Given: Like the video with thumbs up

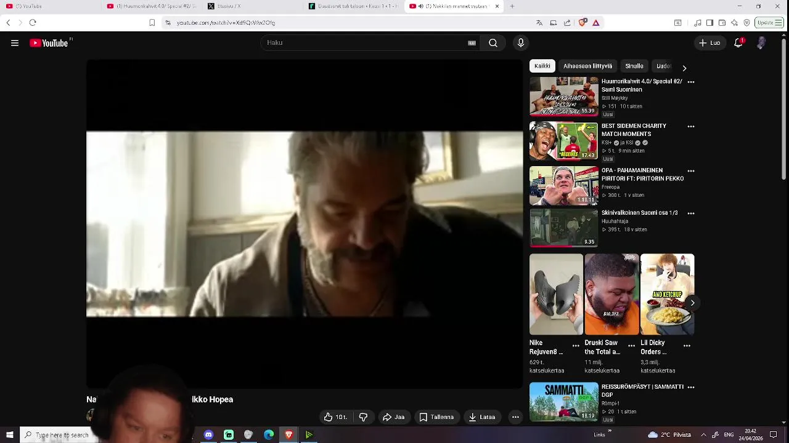Looking at the screenshot, I should (x=337, y=417).
